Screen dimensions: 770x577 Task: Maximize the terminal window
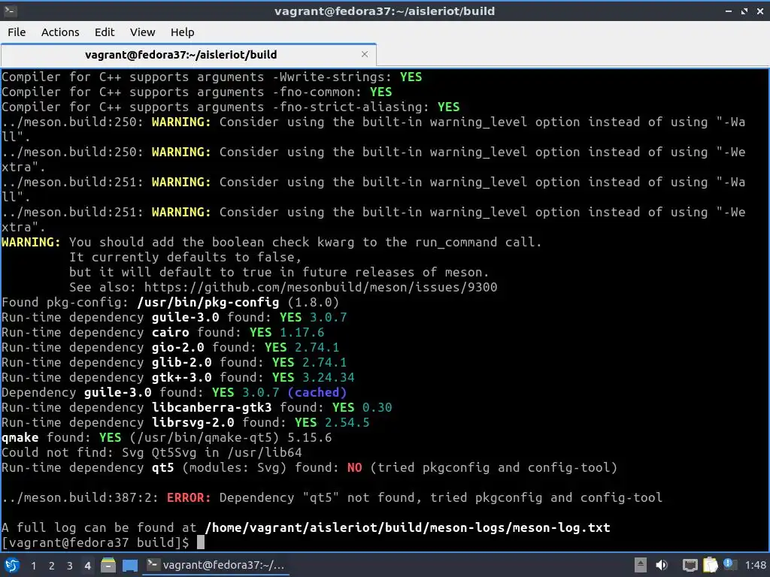744,11
